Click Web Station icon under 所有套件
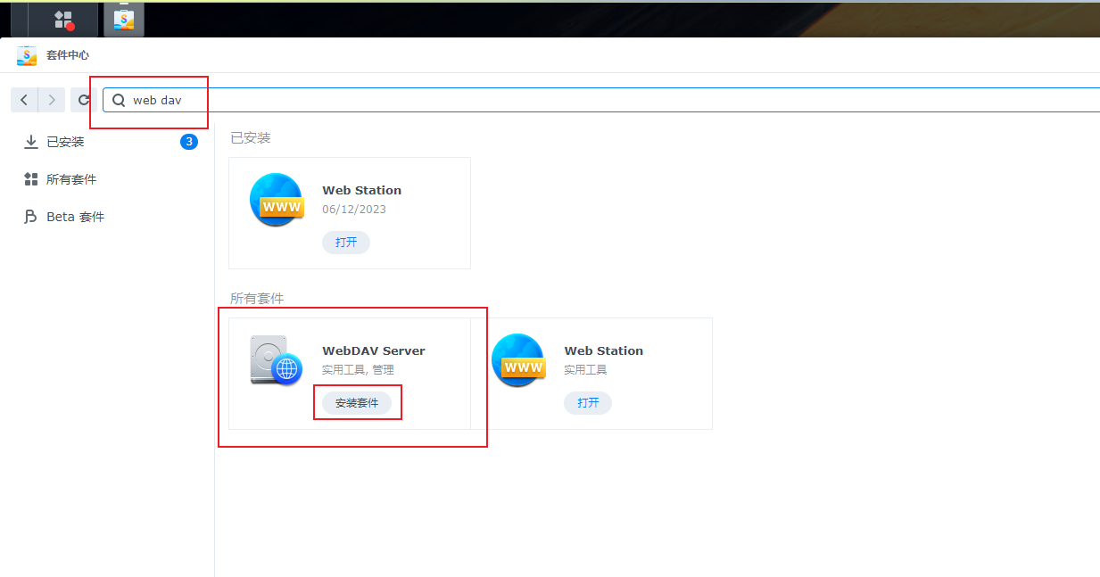Viewport: 1100px width, 577px height. 518,359
